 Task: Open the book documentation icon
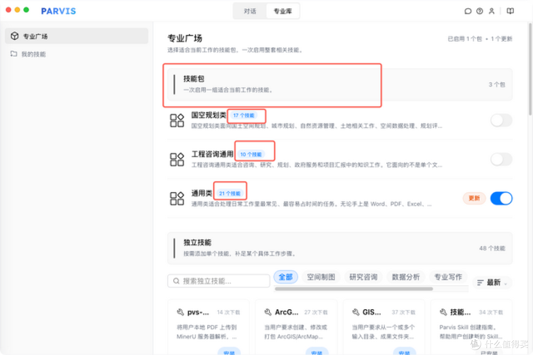[x=510, y=11]
